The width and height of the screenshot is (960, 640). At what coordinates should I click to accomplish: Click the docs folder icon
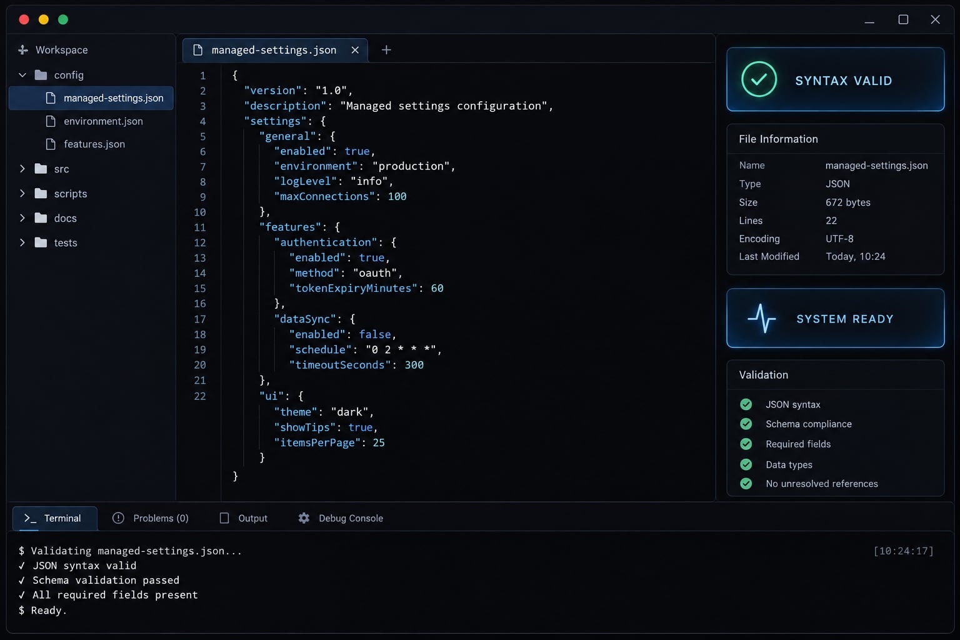point(41,218)
